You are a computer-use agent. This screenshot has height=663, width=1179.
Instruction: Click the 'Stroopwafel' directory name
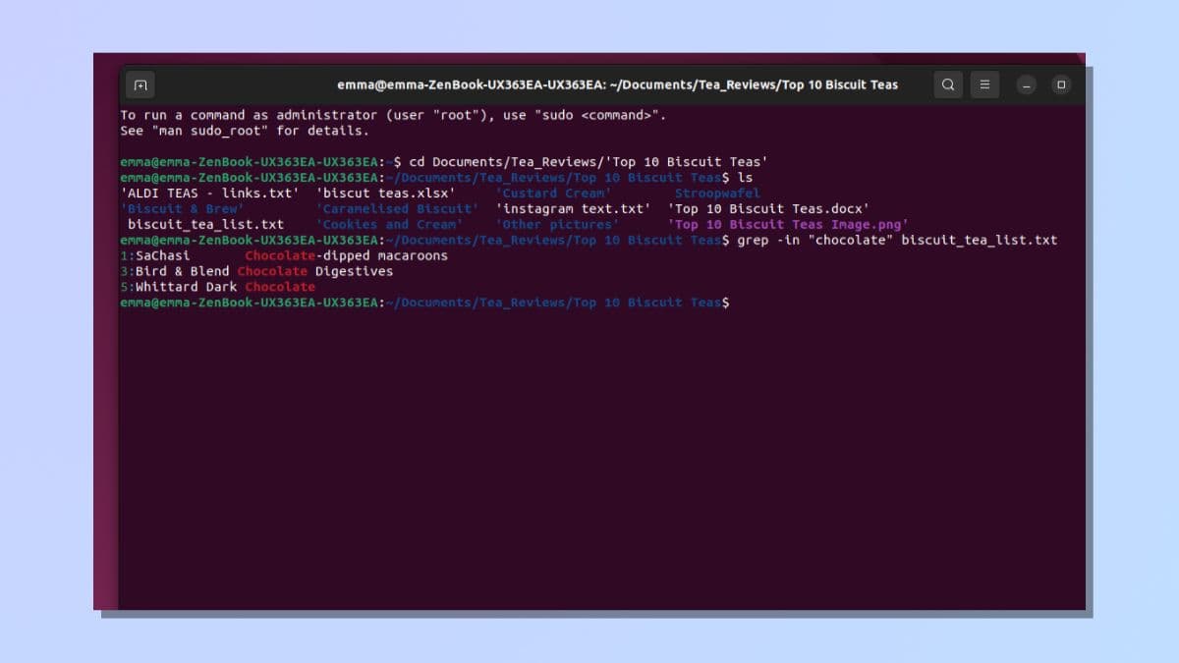point(716,193)
